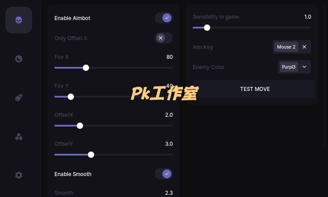This screenshot has height=197, width=328.
Task: Click the Fov Y slider handle
Action: click(x=71, y=97)
